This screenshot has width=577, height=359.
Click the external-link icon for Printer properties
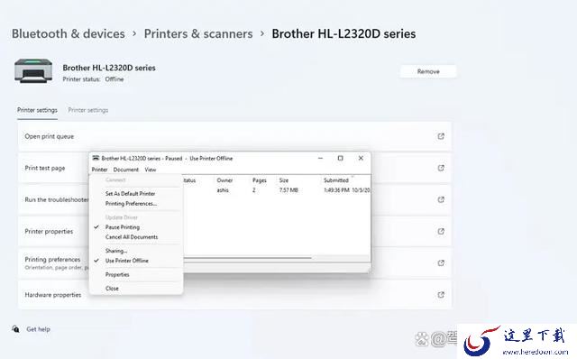(x=441, y=231)
